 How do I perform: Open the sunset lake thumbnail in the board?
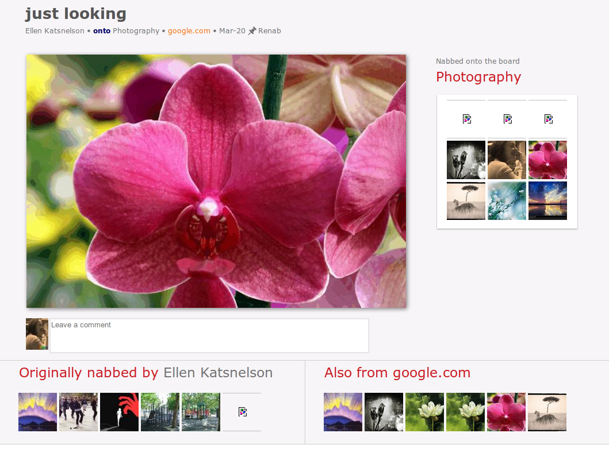[x=547, y=200]
